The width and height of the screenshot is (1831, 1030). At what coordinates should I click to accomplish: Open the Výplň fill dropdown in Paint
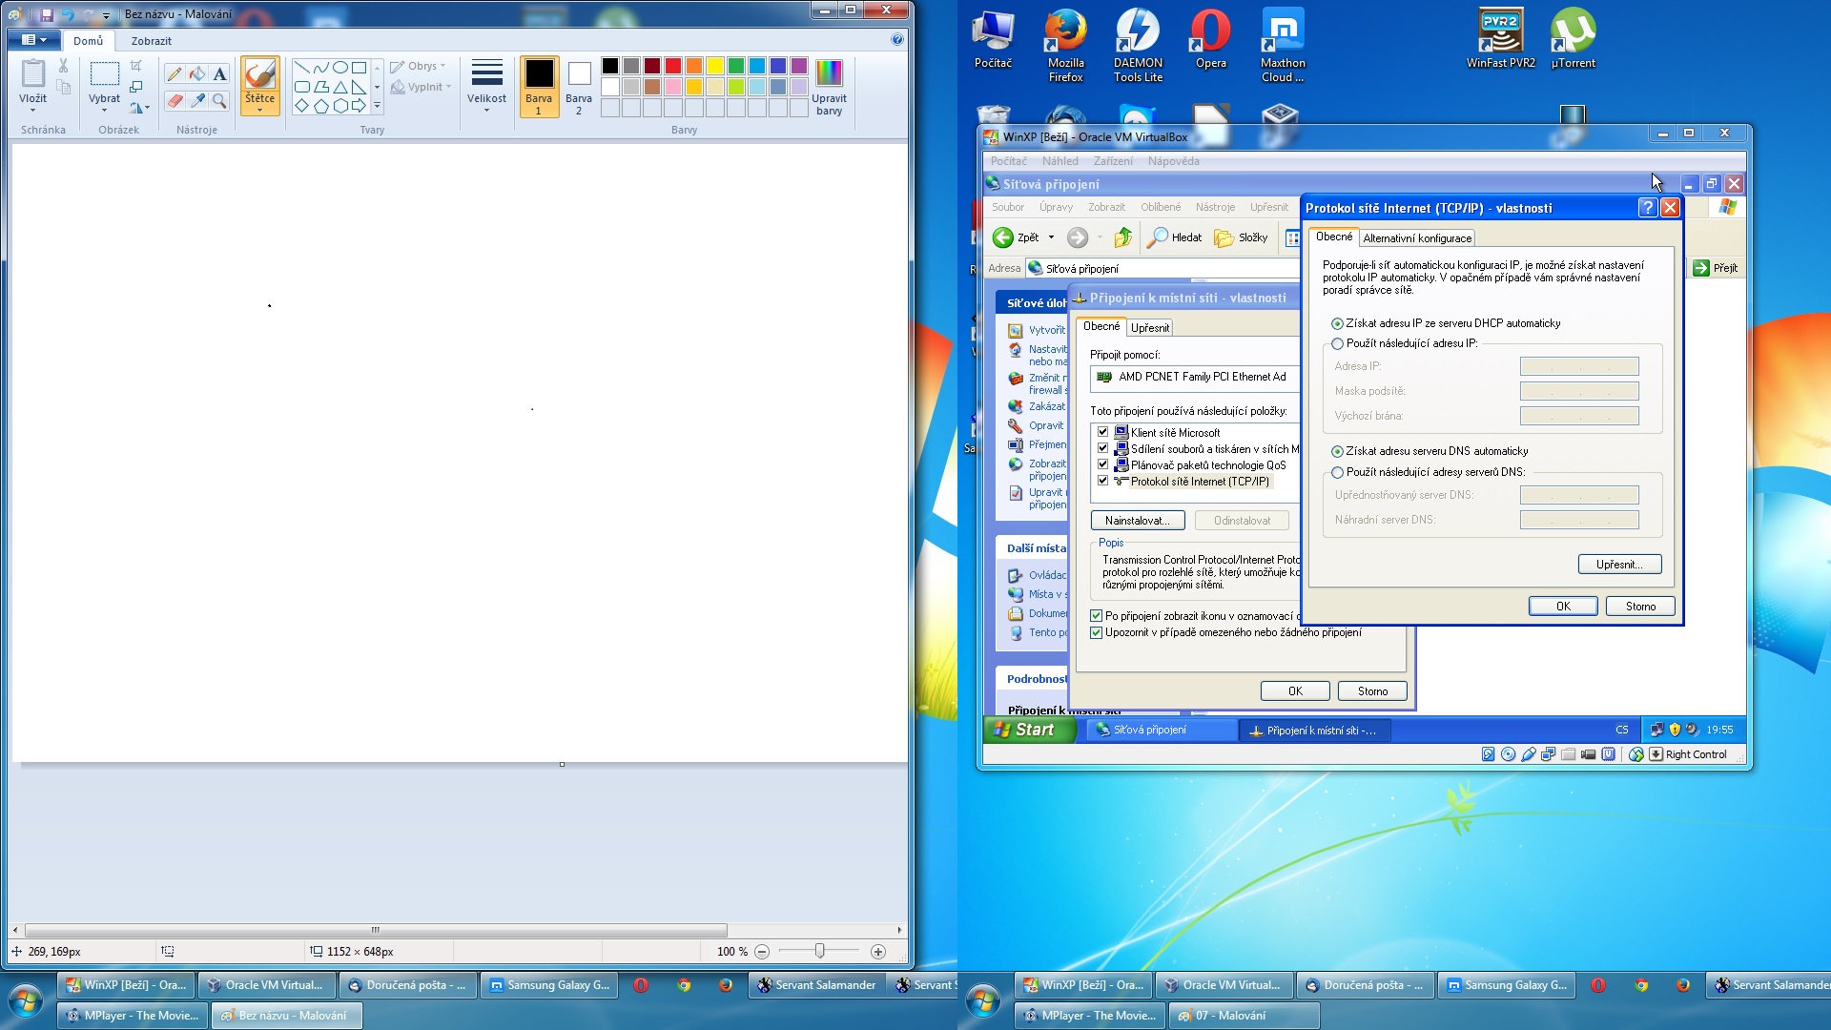pyautogui.click(x=421, y=87)
